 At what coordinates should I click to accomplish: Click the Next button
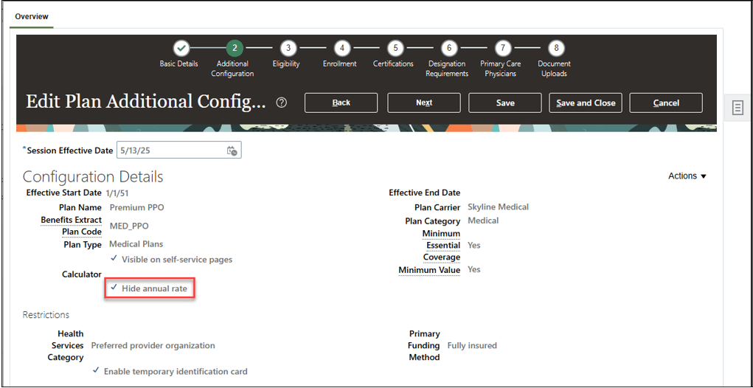424,103
